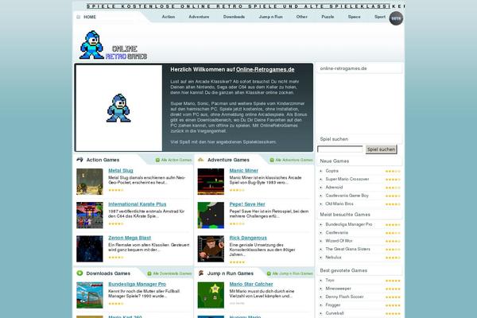
Task: Show Alle Downloads Games
Action: point(170,273)
